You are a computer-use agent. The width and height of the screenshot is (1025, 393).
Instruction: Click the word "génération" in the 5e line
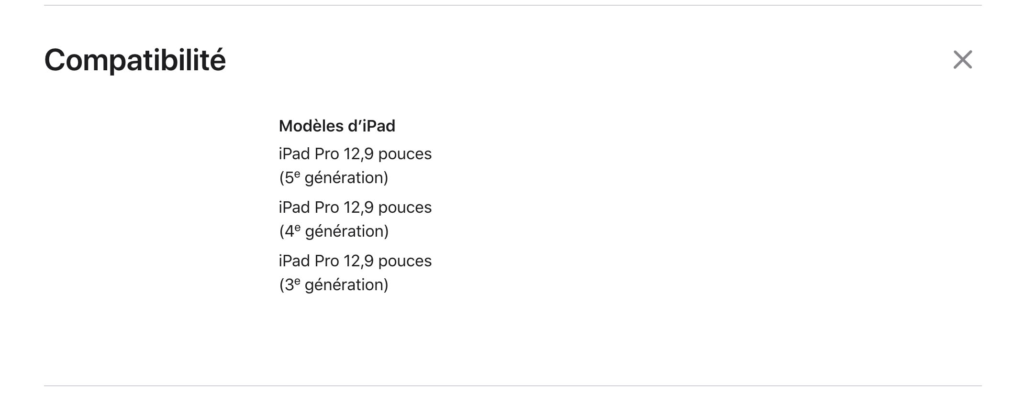pos(344,178)
